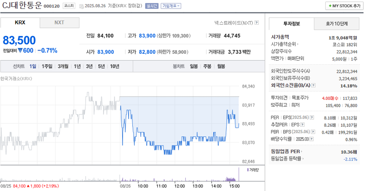Select 3개월 line chart period
This screenshot has height=191, width=365.
[63, 66]
